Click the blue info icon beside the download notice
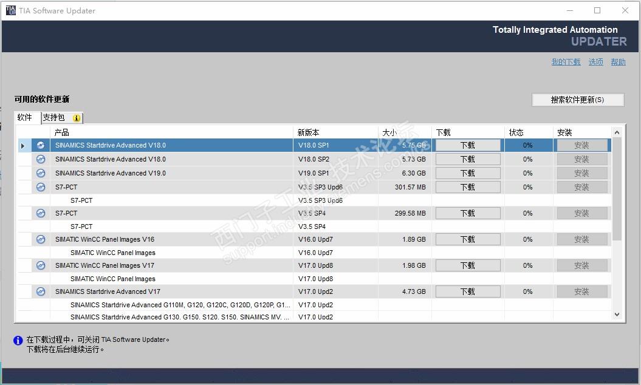Image resolution: width=641 pixels, height=385 pixels. tap(18, 340)
